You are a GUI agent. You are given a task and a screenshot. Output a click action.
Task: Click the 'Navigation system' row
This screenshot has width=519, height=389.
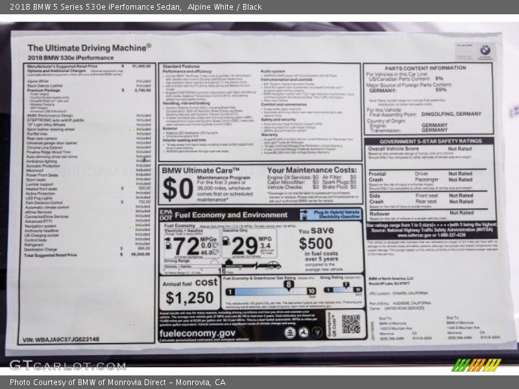tap(88, 226)
